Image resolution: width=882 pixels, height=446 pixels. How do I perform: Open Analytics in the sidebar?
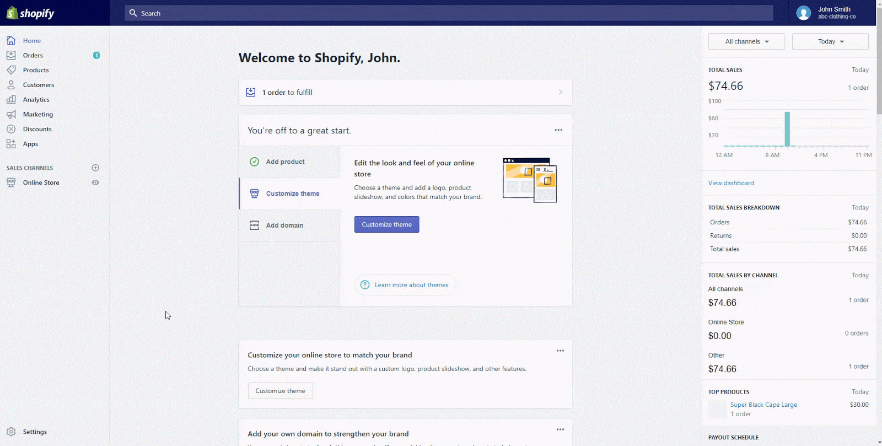coord(36,99)
